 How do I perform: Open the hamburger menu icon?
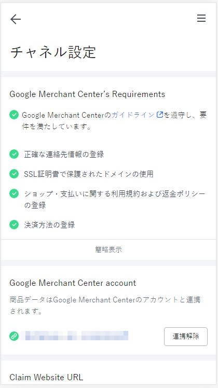pyautogui.click(x=201, y=18)
